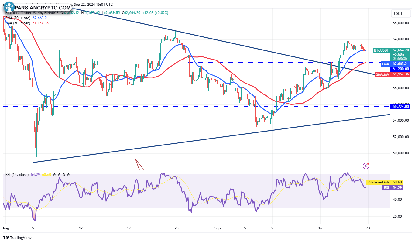The image size is (415, 243).
Task: Click the green BTCUSDT symbol tag
Action: [381, 50]
